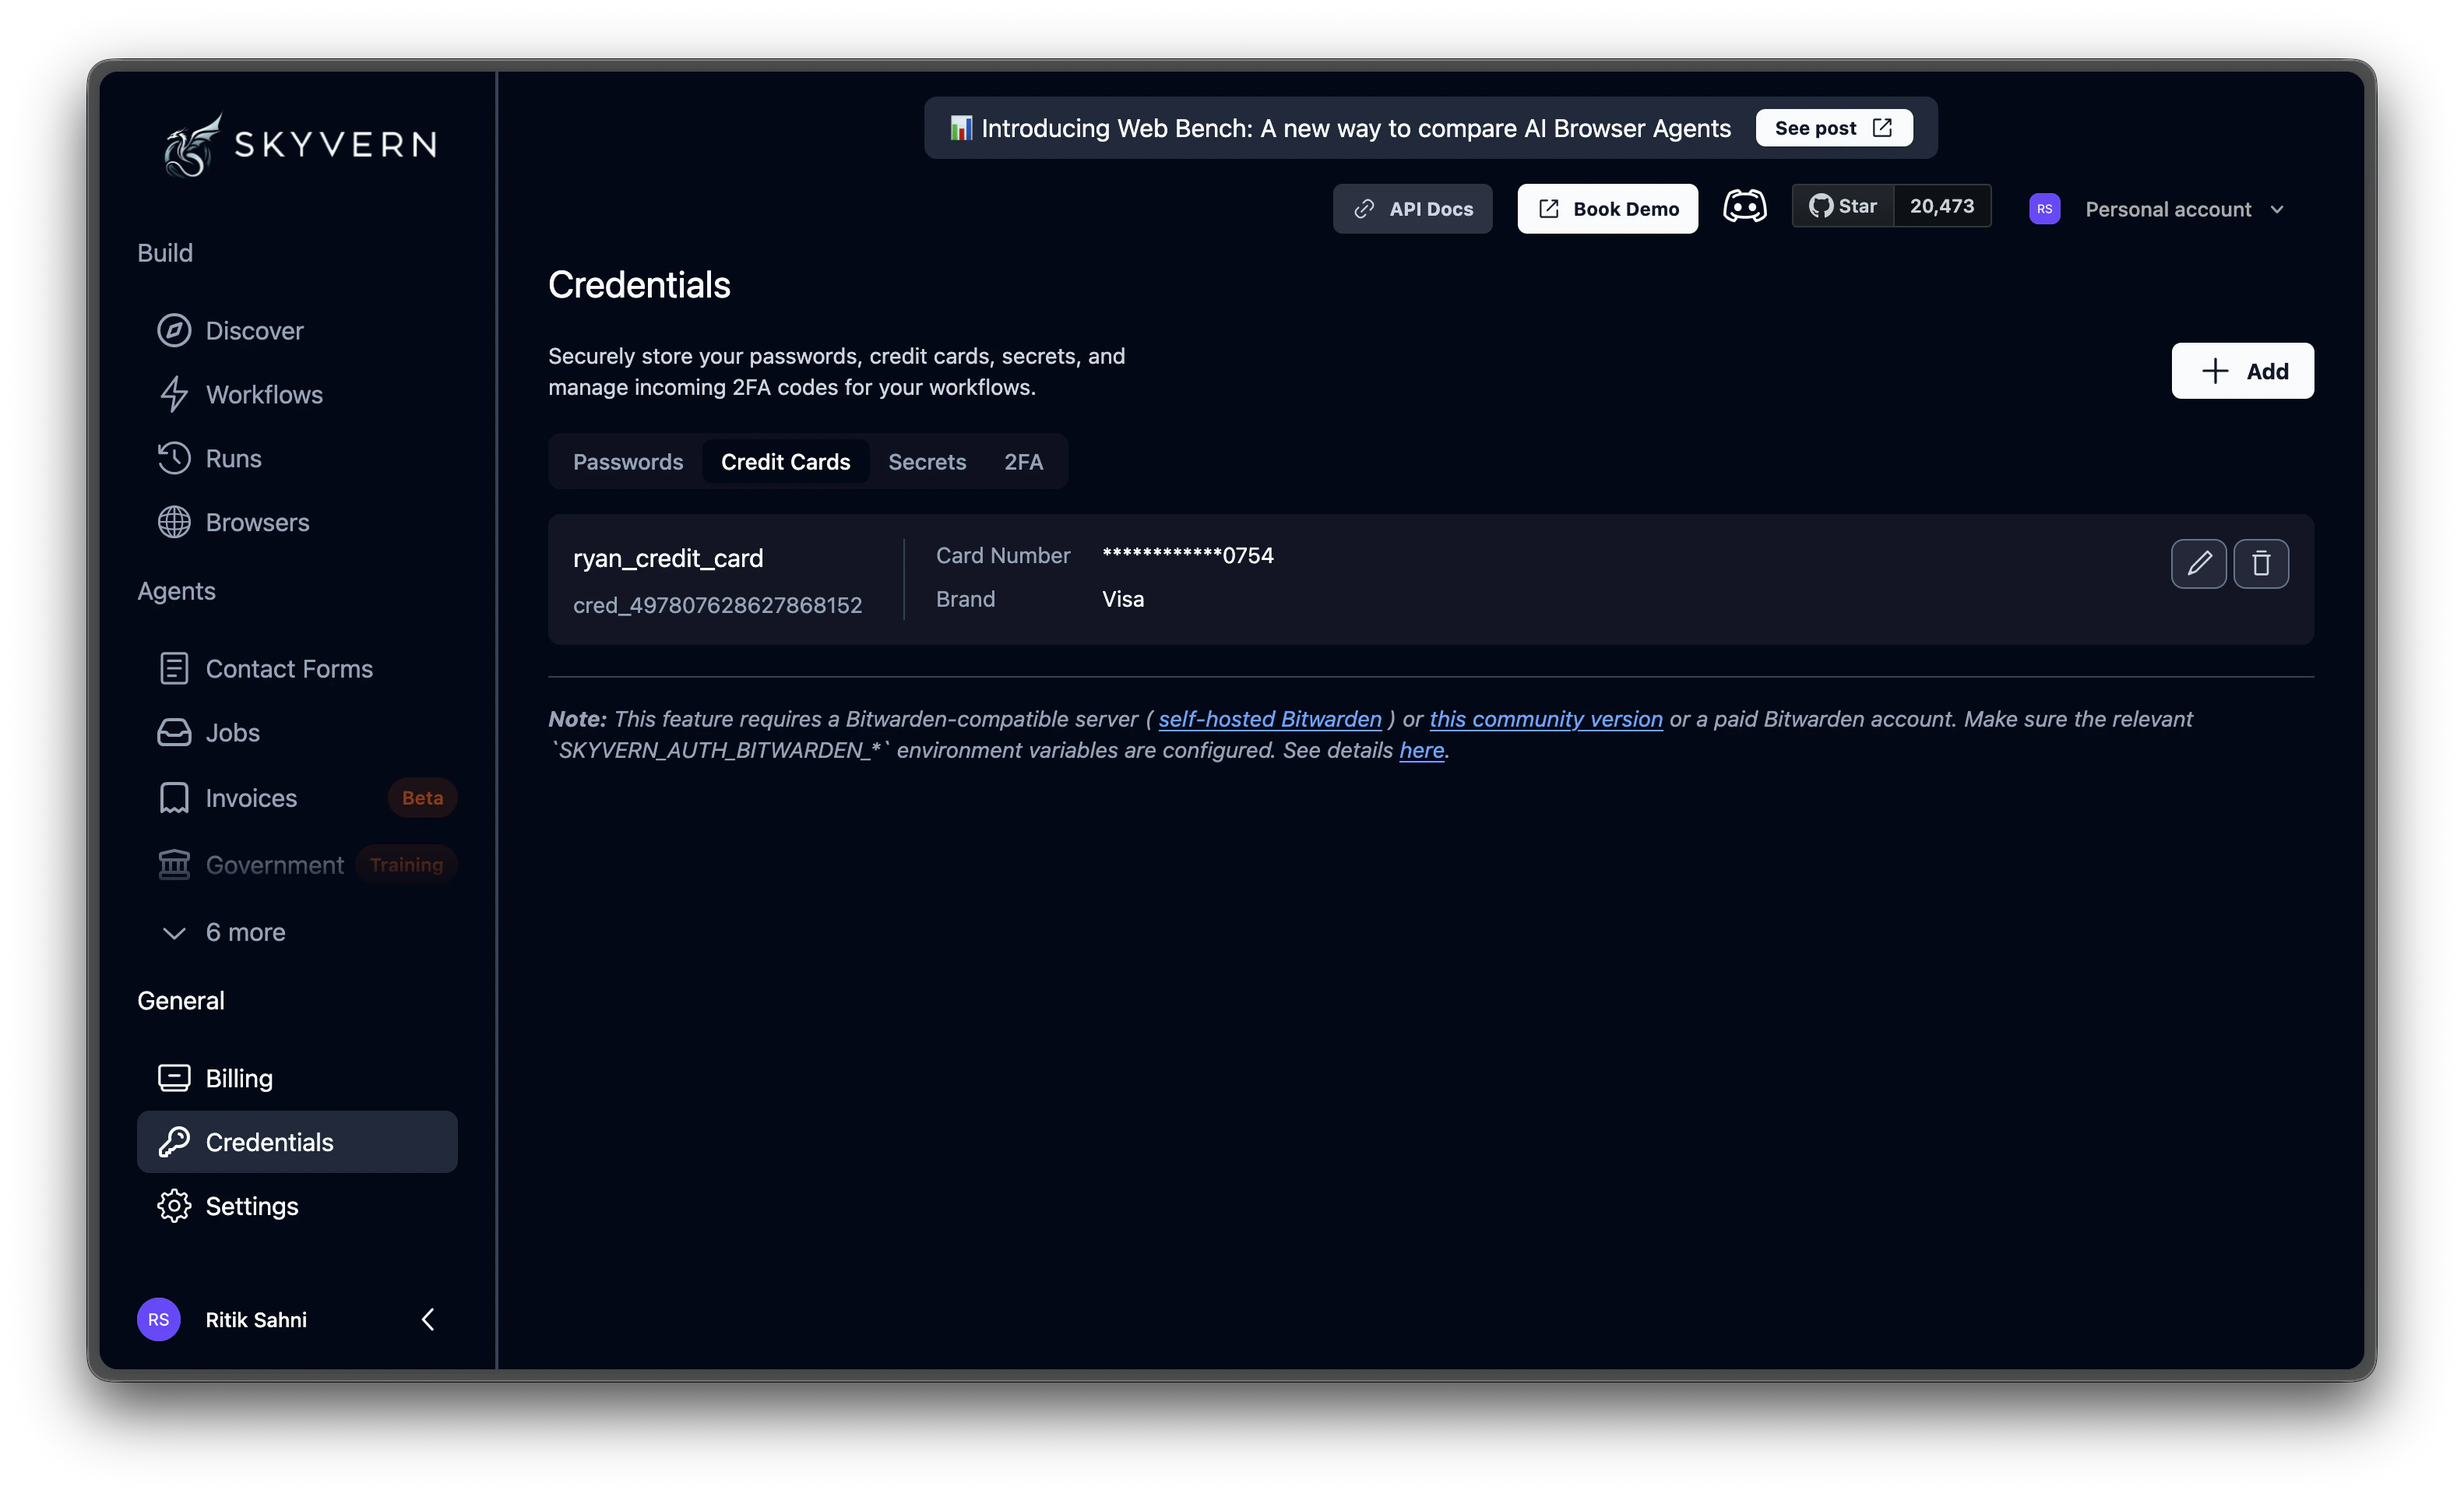Switch to the 2FA tab

pos(1023,461)
